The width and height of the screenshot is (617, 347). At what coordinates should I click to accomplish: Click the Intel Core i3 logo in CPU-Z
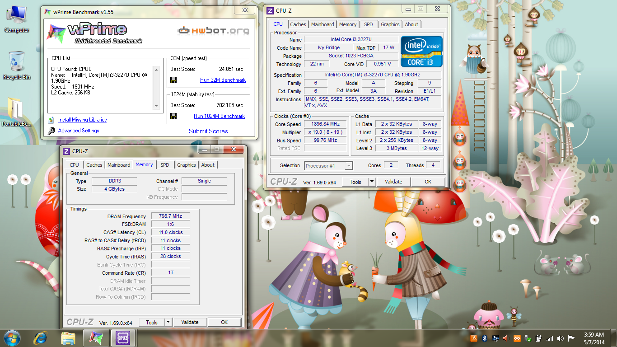(x=421, y=52)
